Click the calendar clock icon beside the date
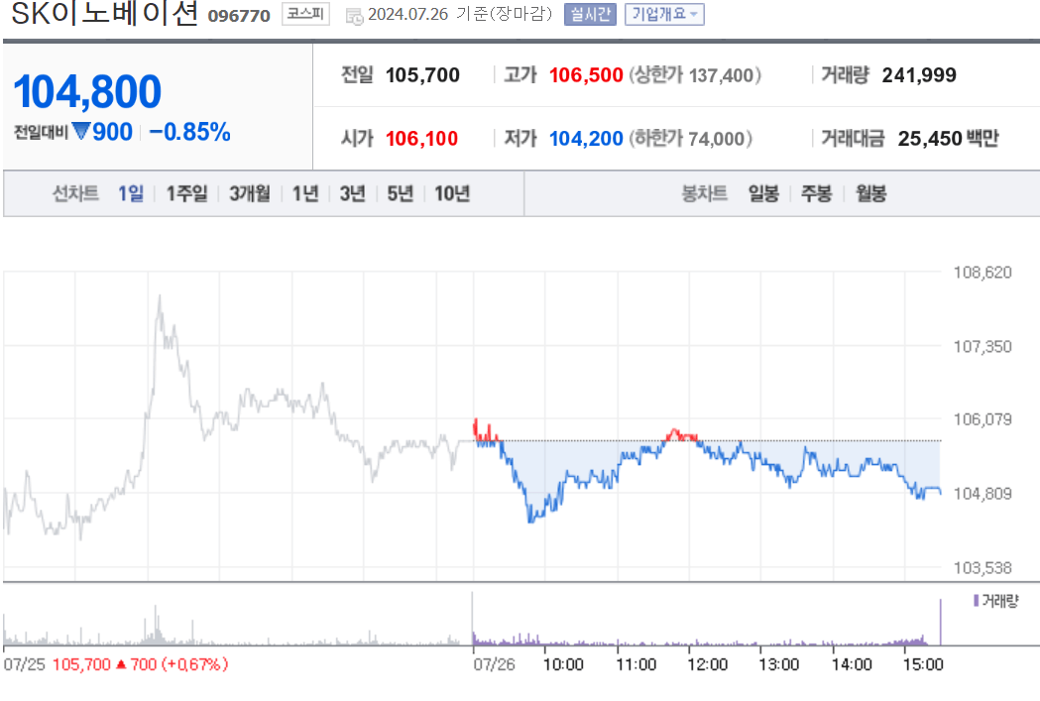Image resolution: width=1040 pixels, height=701 pixels. coord(354,16)
